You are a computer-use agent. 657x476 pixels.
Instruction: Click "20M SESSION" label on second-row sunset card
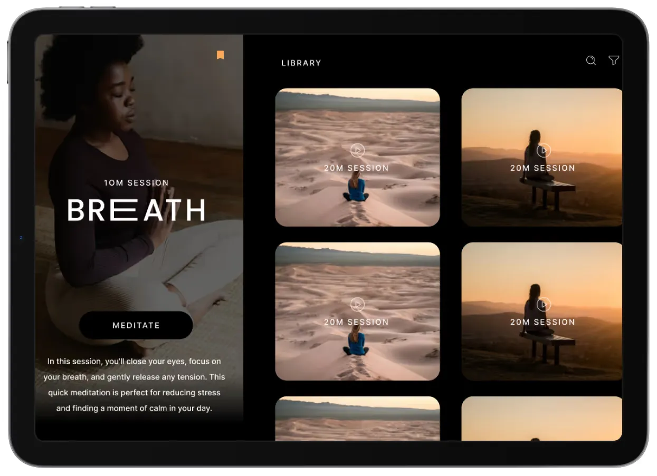(542, 322)
